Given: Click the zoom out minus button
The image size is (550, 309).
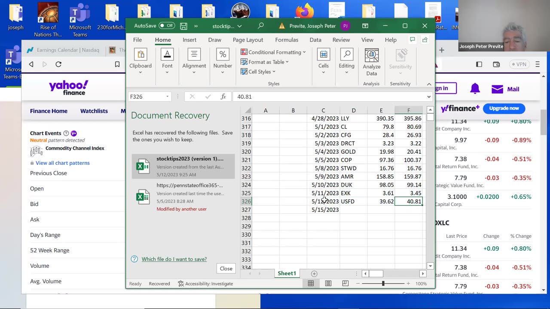Looking at the screenshot, I should (x=357, y=283).
